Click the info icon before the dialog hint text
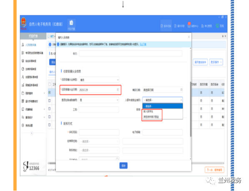This screenshot has width=249, height=191. [58, 44]
